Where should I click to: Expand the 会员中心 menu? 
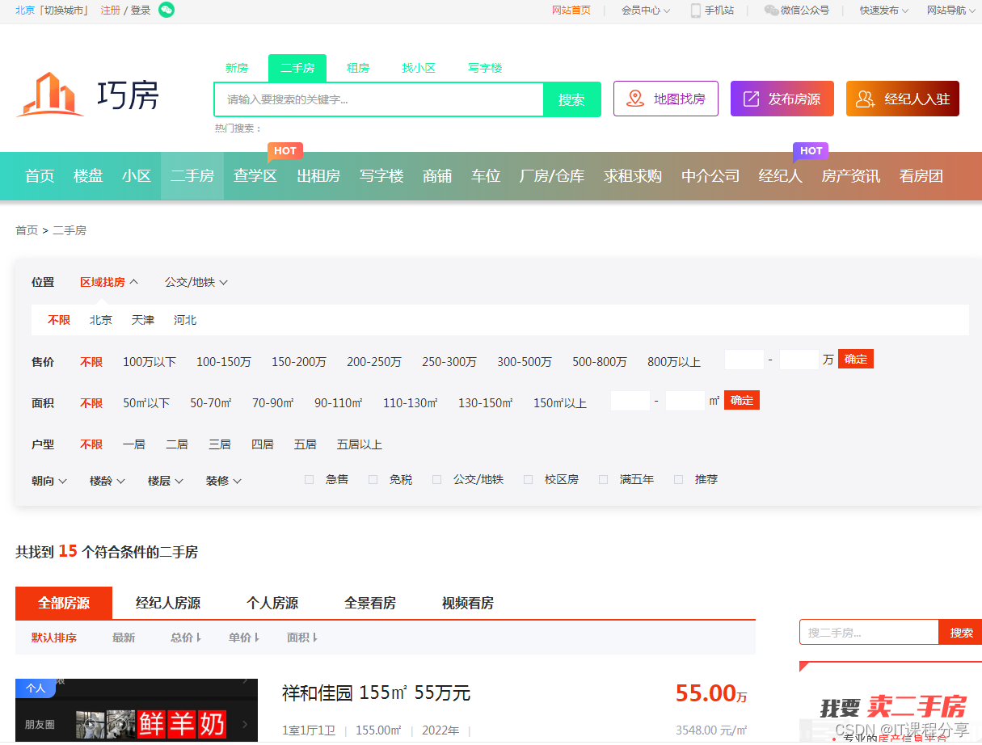tap(645, 11)
